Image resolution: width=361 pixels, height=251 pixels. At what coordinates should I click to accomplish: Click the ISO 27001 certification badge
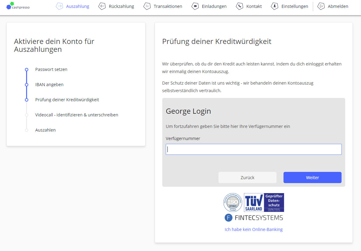click(233, 202)
